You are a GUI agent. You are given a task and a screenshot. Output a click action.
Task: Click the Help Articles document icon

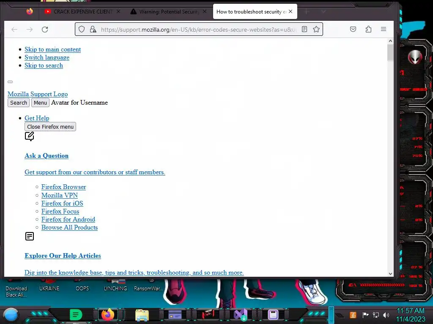tap(30, 236)
